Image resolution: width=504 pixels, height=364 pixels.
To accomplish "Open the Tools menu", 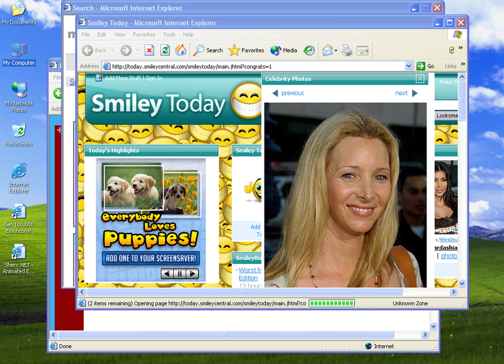I will (x=169, y=35).
